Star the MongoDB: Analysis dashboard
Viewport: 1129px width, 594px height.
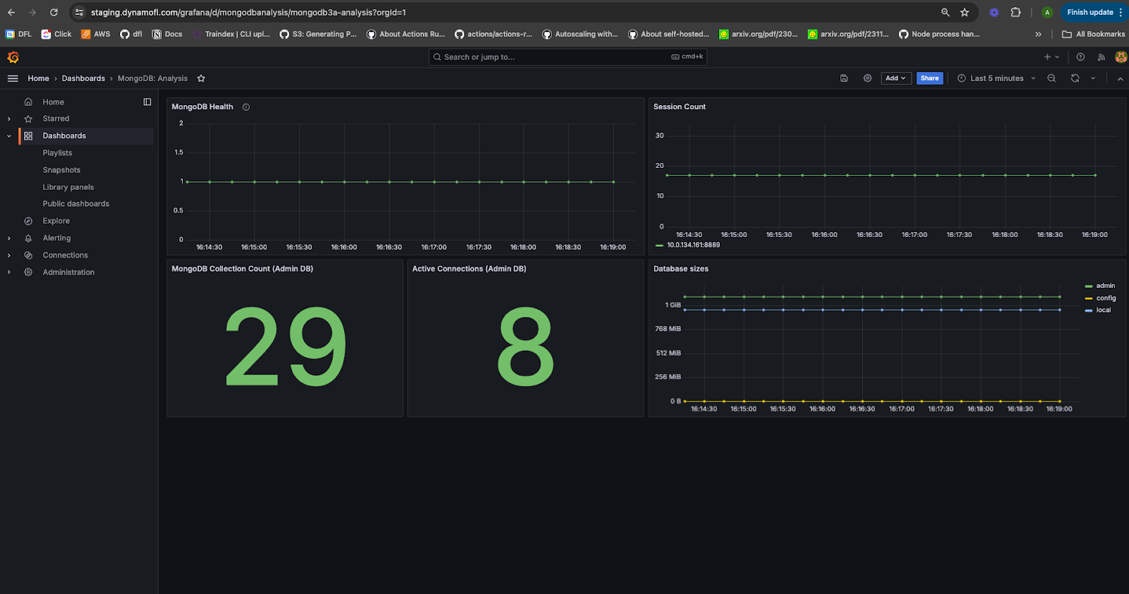[201, 78]
